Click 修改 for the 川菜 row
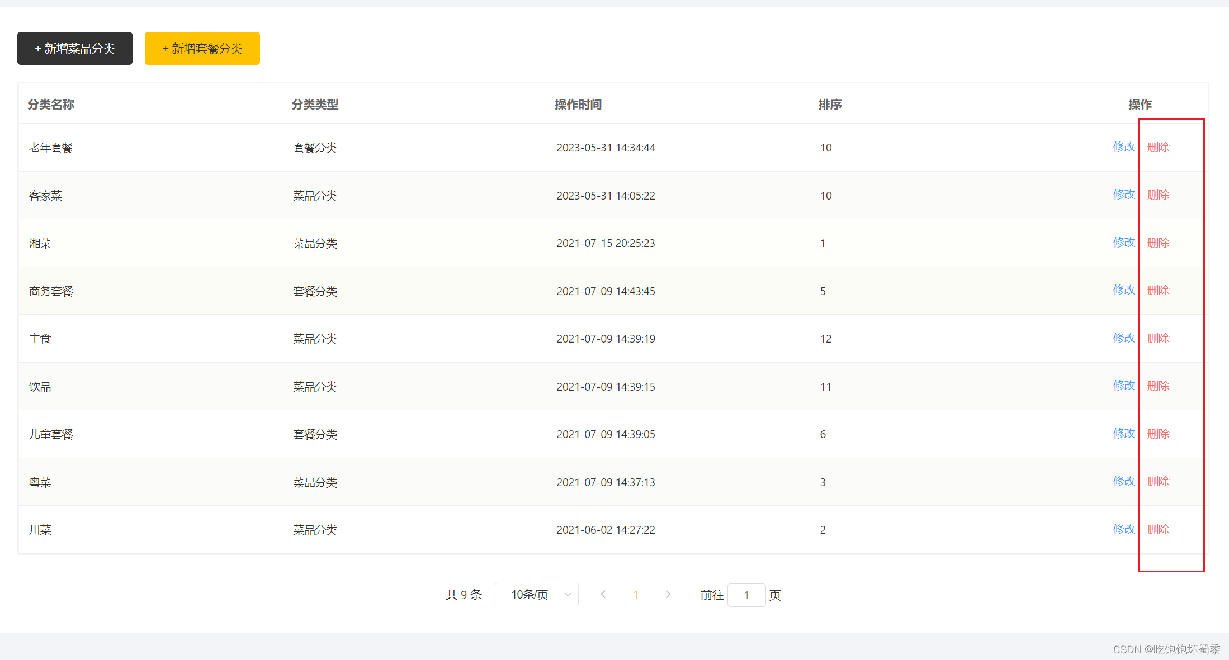The image size is (1229, 660). 1124,529
